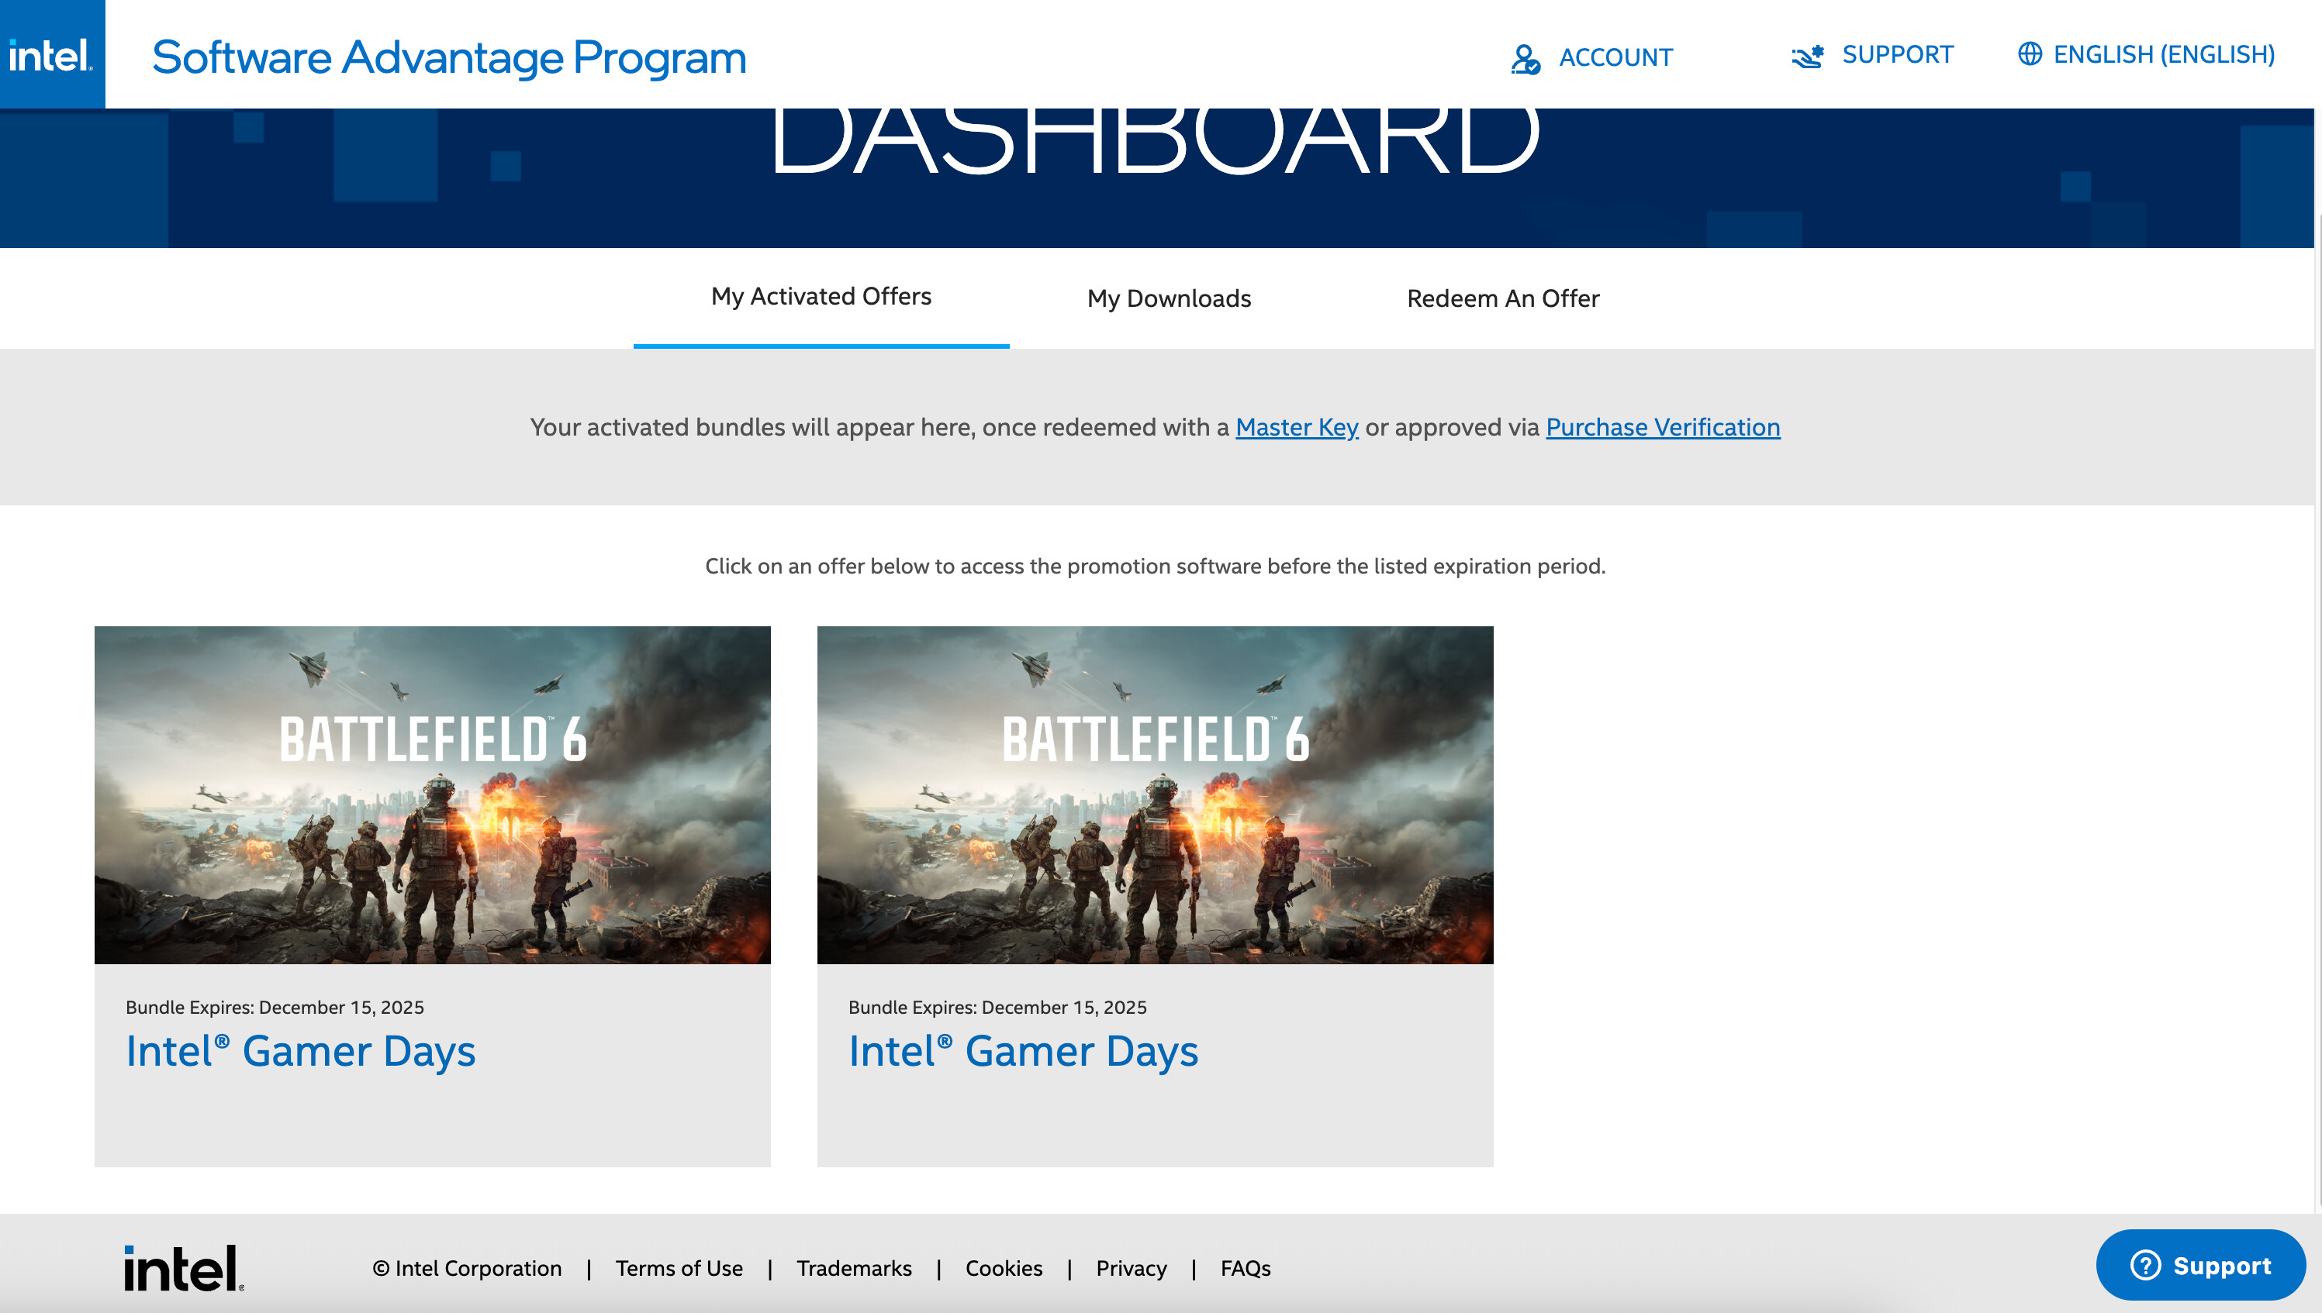Click the globe language icon
2322x1313 pixels.
point(2029,54)
